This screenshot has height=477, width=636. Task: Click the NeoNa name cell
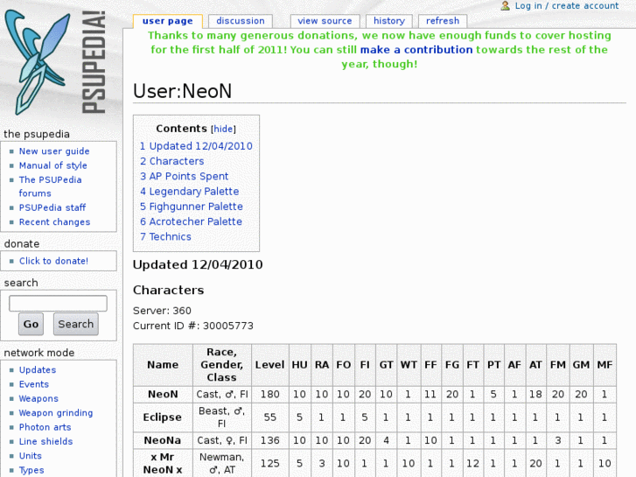(x=163, y=440)
